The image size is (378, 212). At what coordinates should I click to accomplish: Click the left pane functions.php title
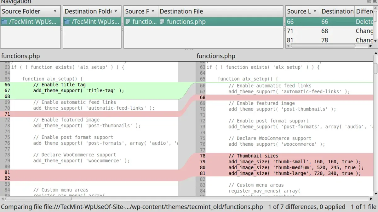(x=20, y=56)
